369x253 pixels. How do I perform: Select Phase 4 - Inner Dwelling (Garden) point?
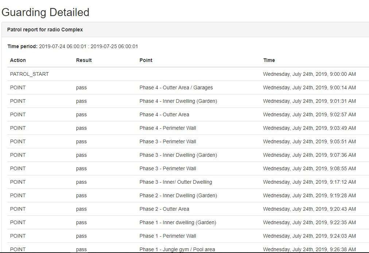(x=178, y=101)
